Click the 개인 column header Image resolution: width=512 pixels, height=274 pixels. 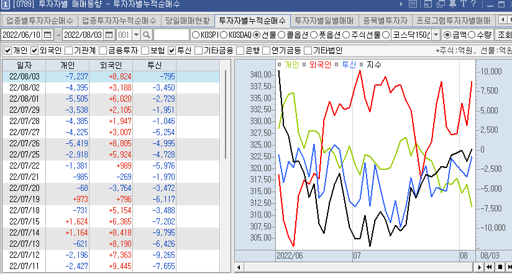(x=68, y=65)
